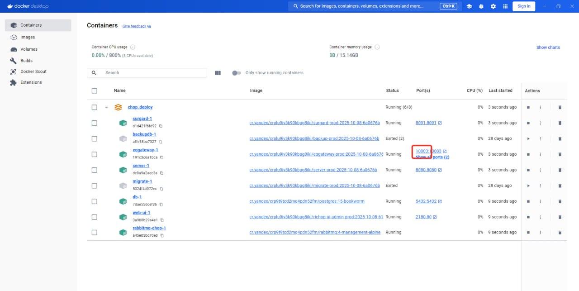Open the apps grid icon in header
The image size is (579, 291).
pos(505,6)
